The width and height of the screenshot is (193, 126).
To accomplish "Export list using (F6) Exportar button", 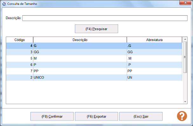I will click(96, 116).
